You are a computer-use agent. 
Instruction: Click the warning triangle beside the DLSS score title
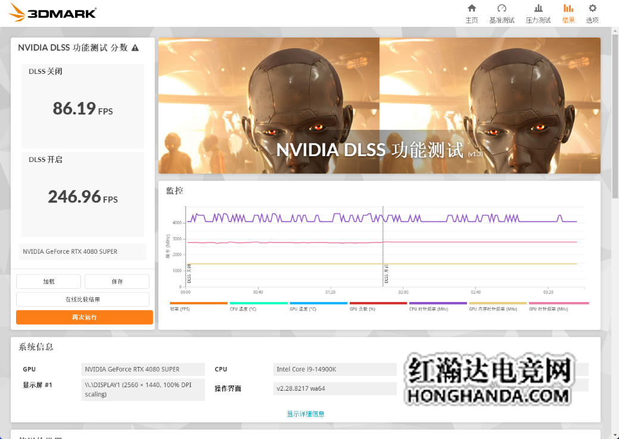pos(135,48)
